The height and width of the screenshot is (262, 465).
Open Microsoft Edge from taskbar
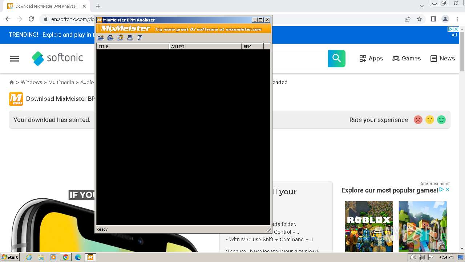click(x=78, y=257)
